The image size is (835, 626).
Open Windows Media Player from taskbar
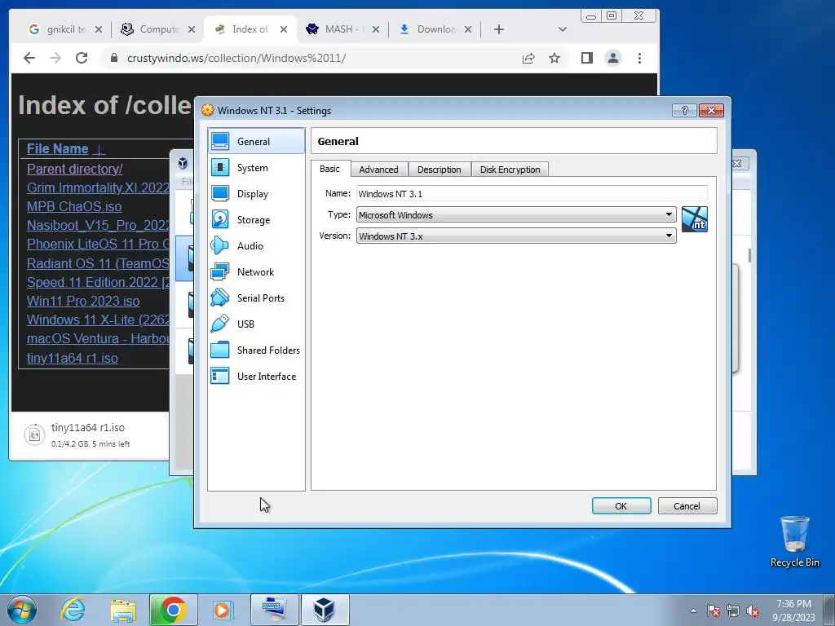(x=223, y=610)
